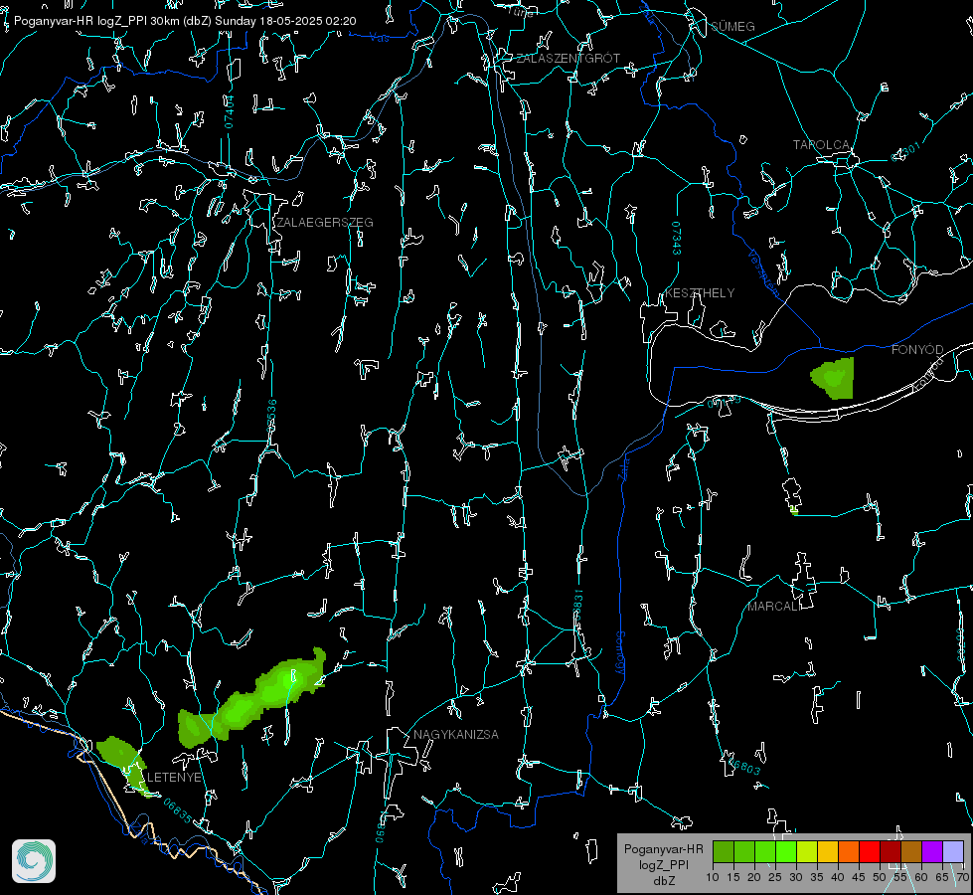Click the road number label 06835
The height and width of the screenshot is (895, 973).
click(x=178, y=811)
